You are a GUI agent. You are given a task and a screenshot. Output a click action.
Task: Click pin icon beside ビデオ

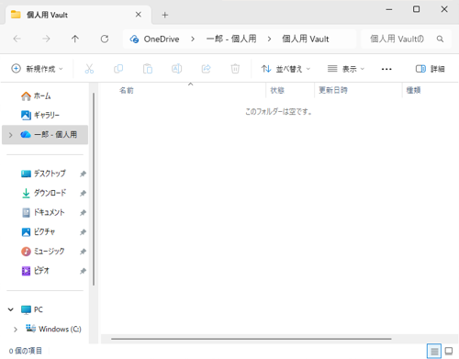83,271
